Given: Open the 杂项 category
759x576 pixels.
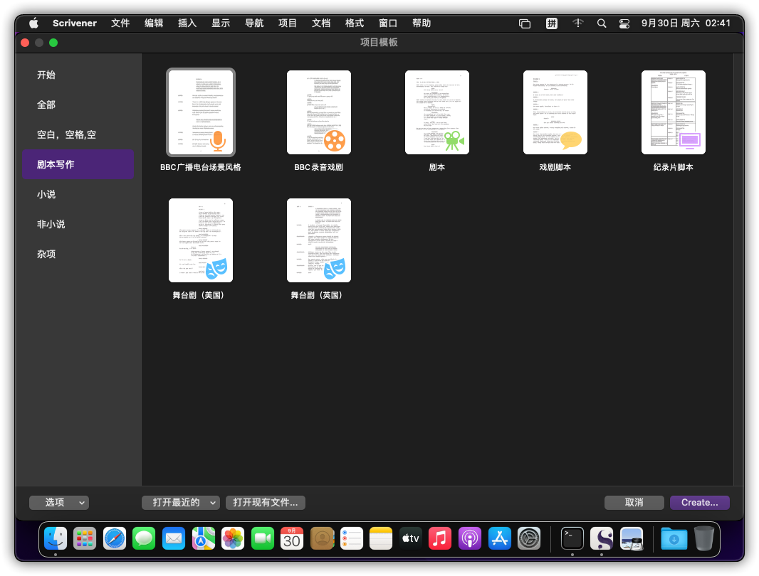Looking at the screenshot, I should pyautogui.click(x=78, y=255).
